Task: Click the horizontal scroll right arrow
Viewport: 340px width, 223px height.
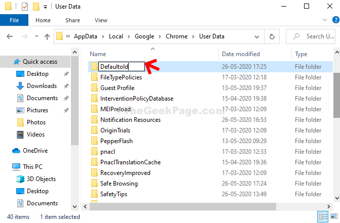Action: click(329, 206)
